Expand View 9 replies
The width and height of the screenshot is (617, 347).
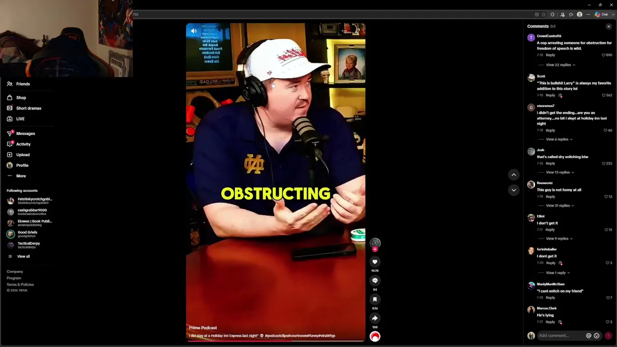point(559,239)
